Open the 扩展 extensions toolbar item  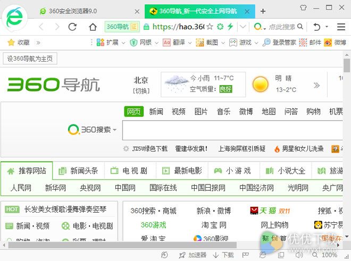click(107, 43)
